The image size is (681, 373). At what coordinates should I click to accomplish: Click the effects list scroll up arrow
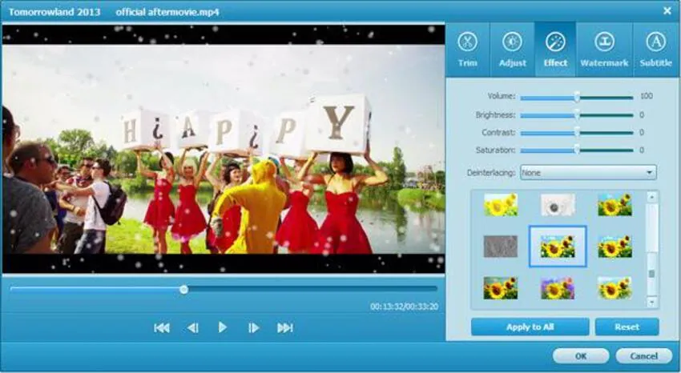pyautogui.click(x=651, y=198)
